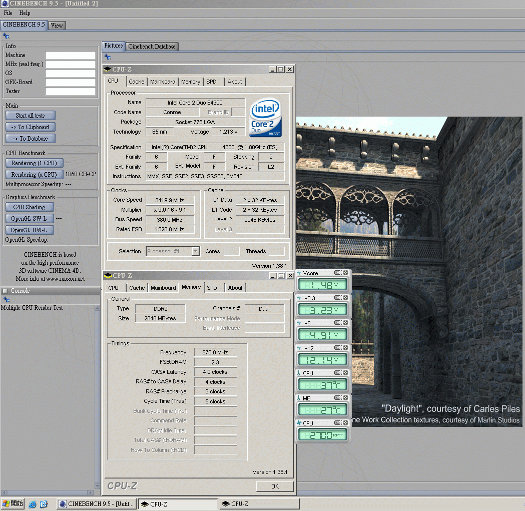Toggle the Console checkbox

tap(5, 291)
